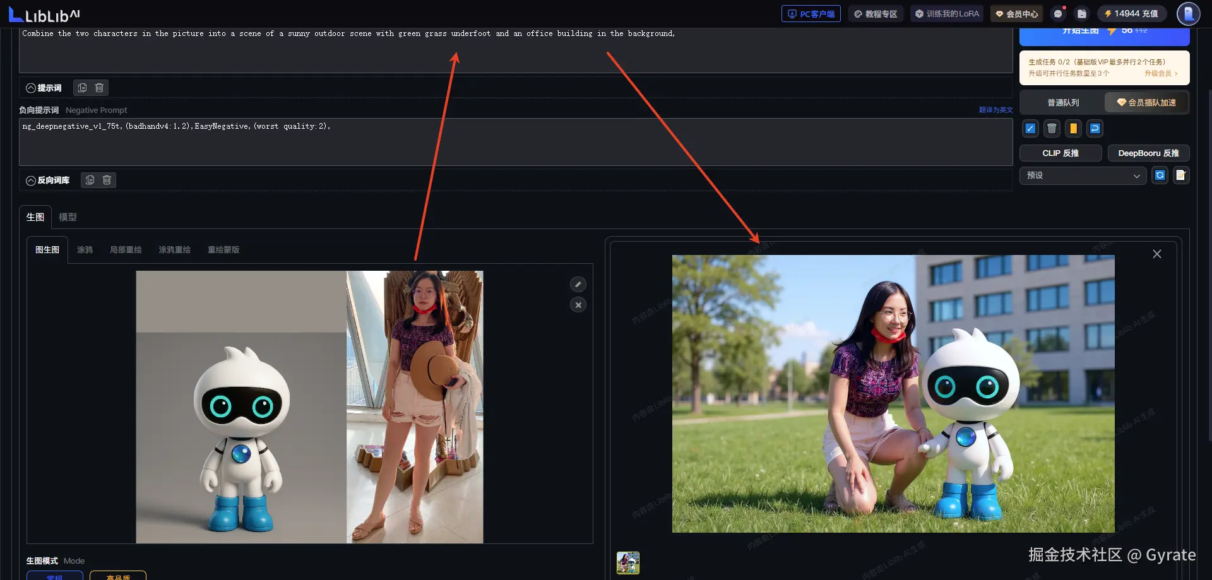Remove the uploaded input image with X icon
Viewport: 1212px width, 580px height.
point(578,305)
